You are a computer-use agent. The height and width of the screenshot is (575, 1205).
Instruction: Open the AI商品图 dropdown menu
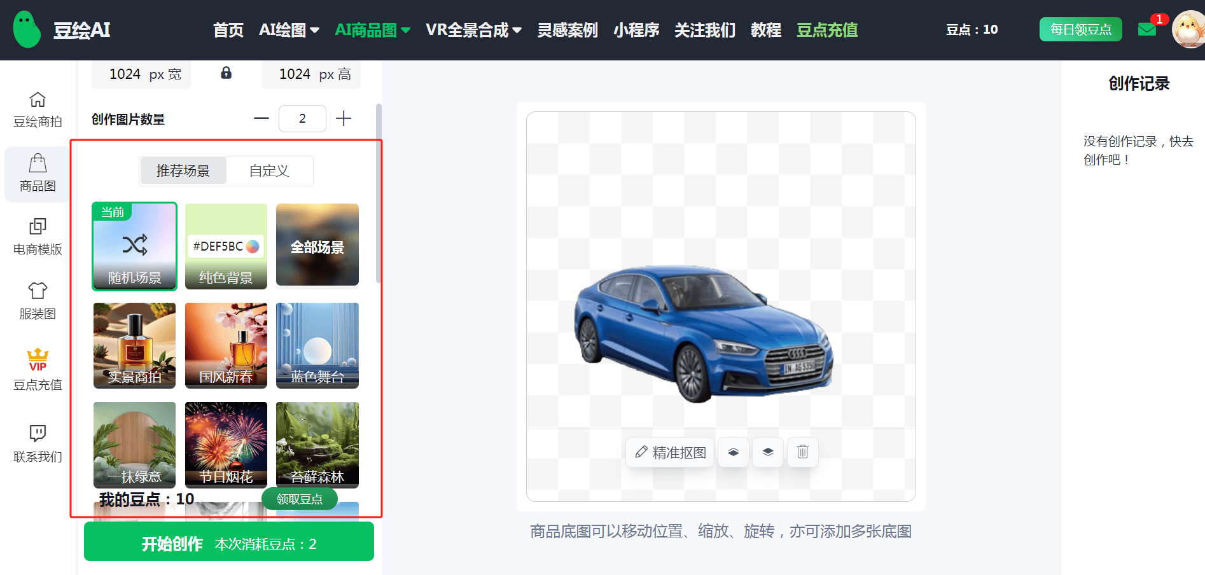(x=372, y=30)
